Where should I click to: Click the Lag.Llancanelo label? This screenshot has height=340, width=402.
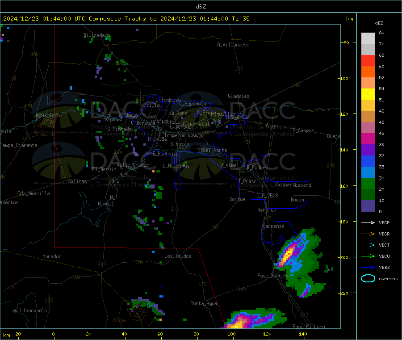point(28,311)
